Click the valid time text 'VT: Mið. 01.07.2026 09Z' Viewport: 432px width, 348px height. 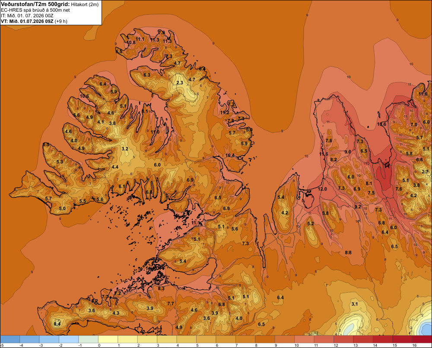(27, 21)
